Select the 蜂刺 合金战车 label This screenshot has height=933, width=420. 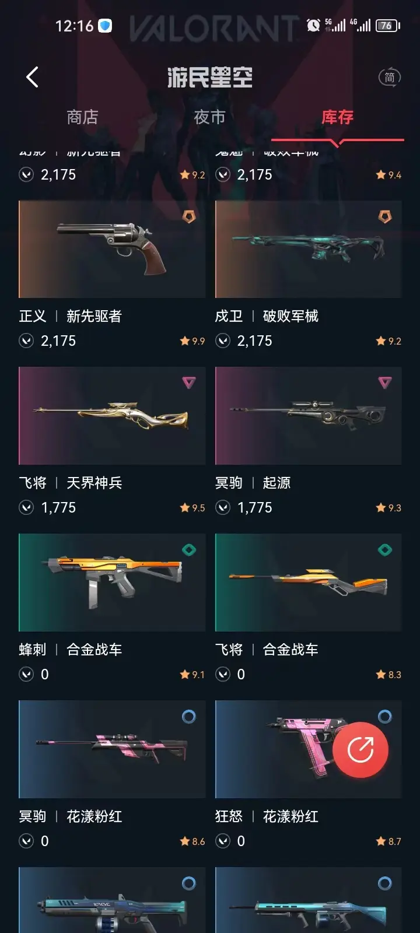(x=71, y=650)
